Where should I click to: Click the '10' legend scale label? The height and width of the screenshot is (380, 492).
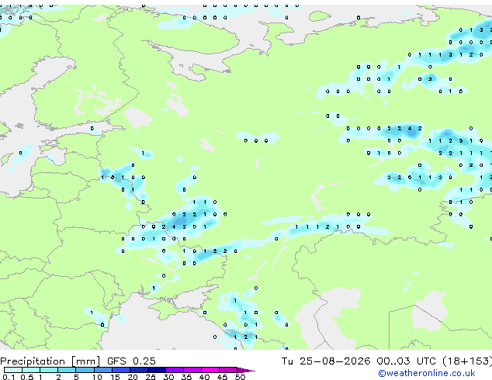(97, 377)
